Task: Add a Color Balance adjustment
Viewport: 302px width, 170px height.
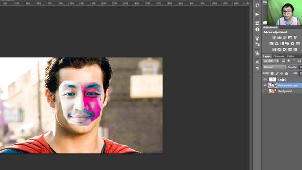Action: point(277,43)
